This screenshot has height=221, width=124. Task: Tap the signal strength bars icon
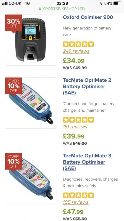tap(5, 3)
